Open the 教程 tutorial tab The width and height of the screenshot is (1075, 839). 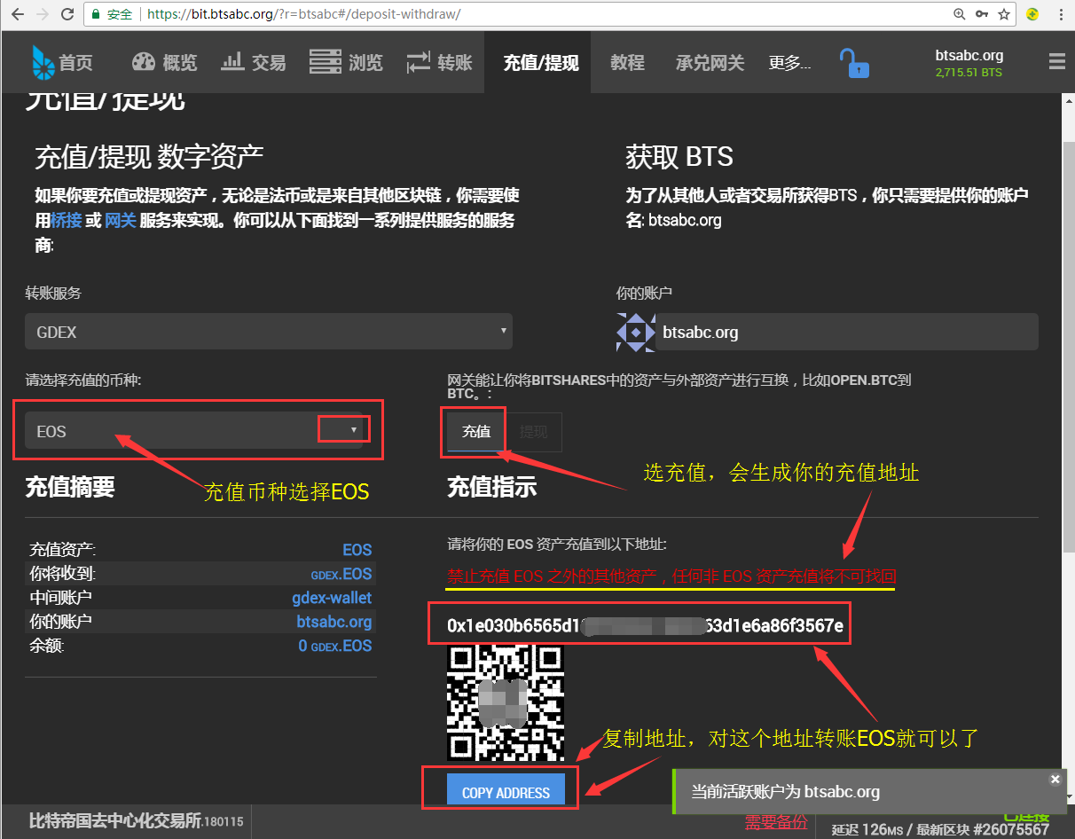(x=627, y=62)
